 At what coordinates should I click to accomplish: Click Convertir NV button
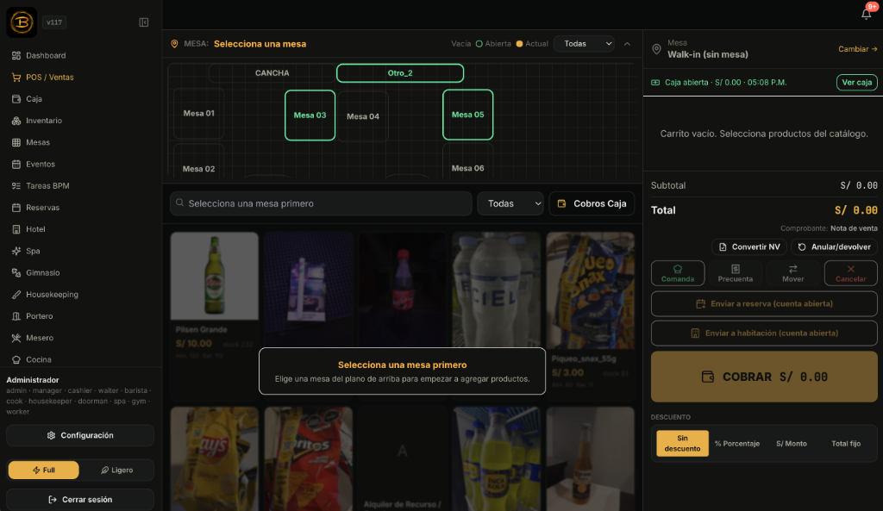(x=749, y=247)
